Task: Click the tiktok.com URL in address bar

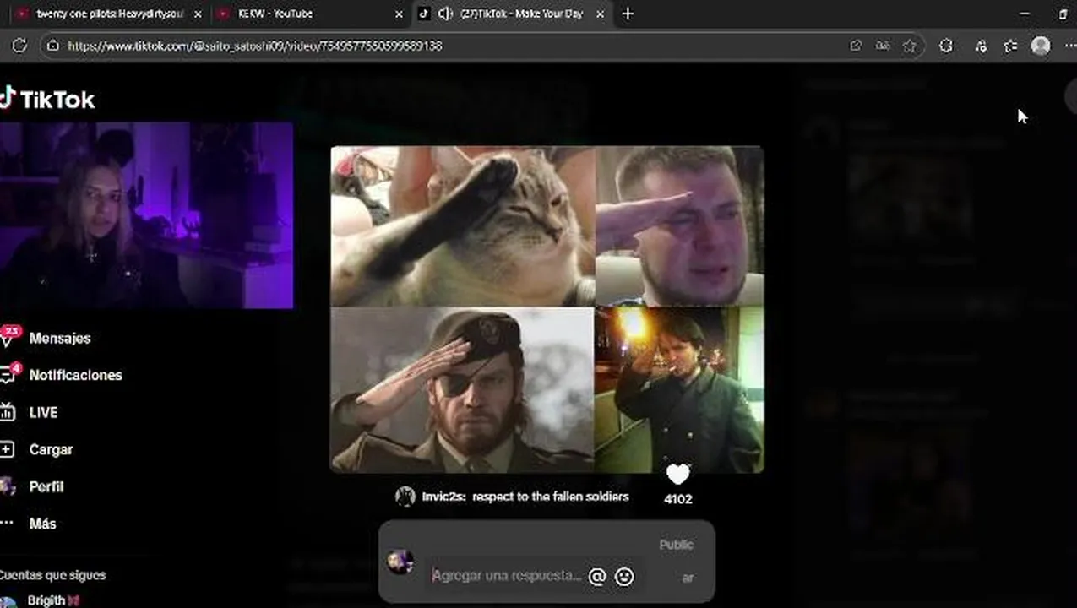Action: [x=254, y=46]
